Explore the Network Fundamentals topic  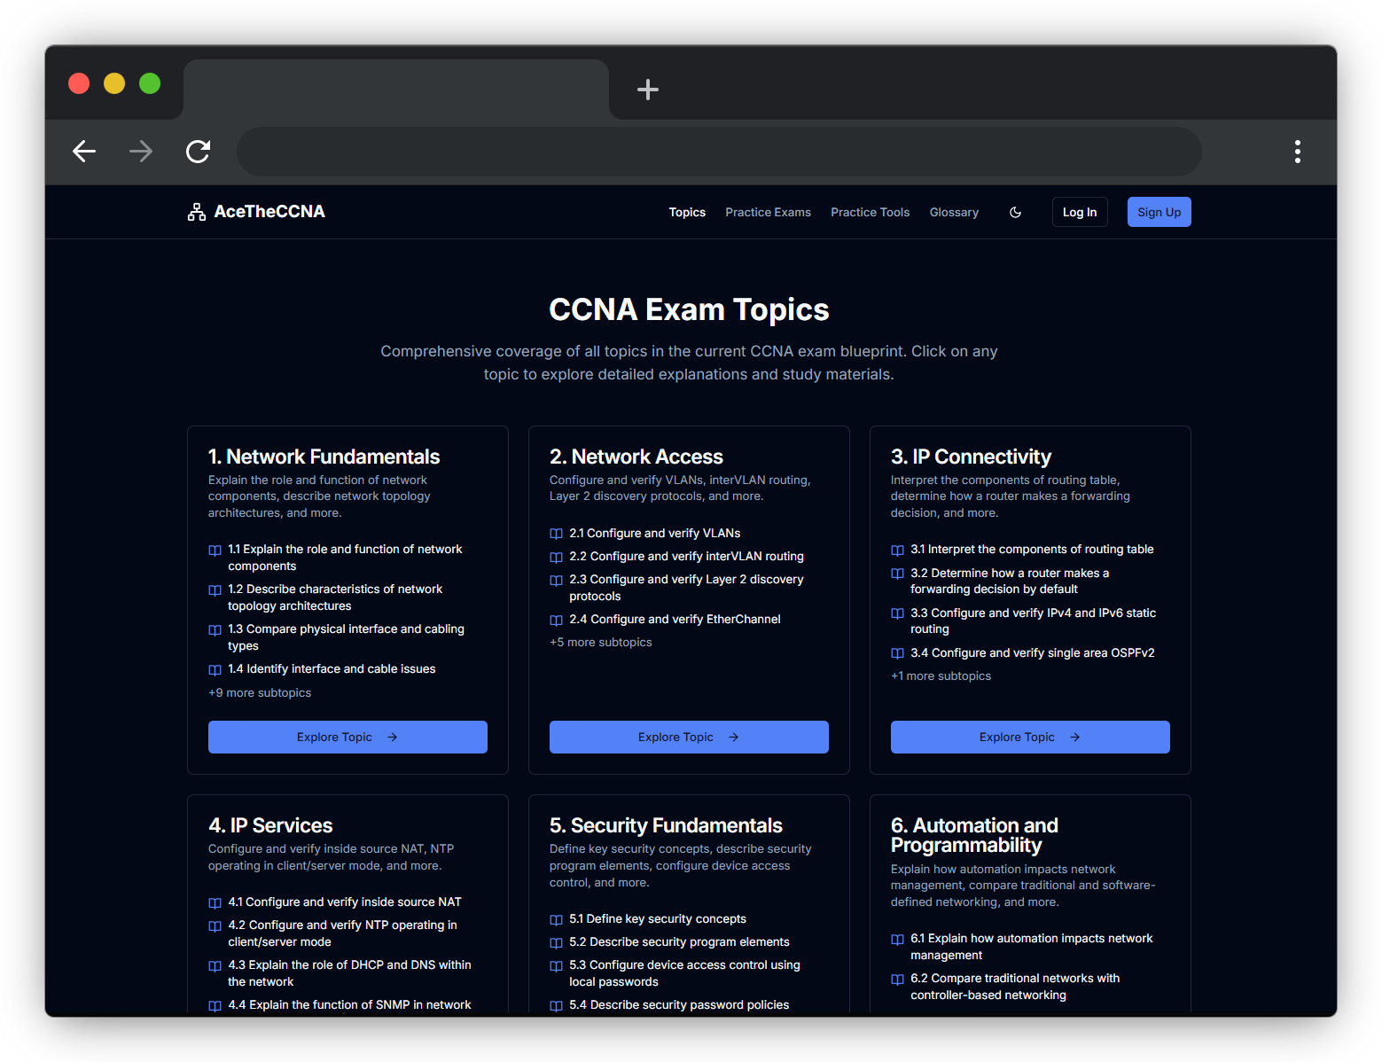[347, 737]
